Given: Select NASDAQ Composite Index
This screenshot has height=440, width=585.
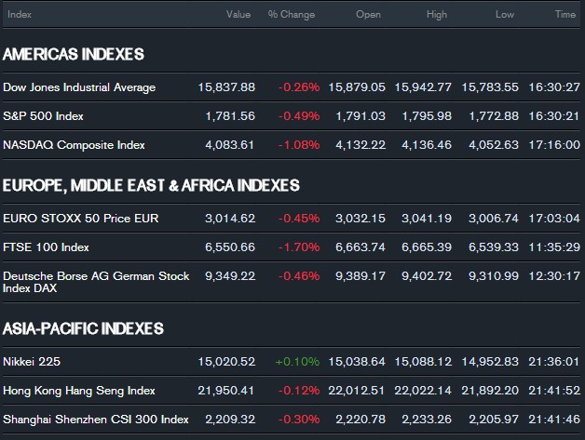Looking at the screenshot, I should pos(74,145).
